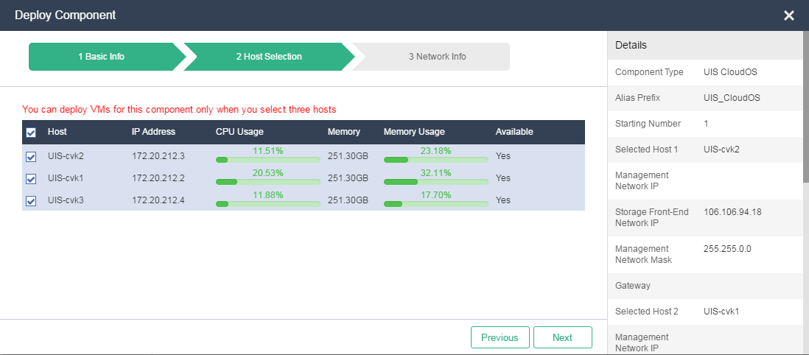Click the Memory Usage bar for UIS-cvk1
This screenshot has width=809, height=355.
coord(435,181)
